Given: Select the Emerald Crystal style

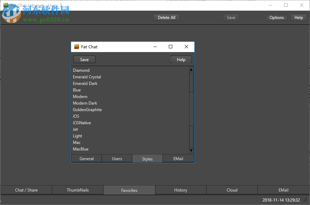Looking at the screenshot, I should click(130, 77).
